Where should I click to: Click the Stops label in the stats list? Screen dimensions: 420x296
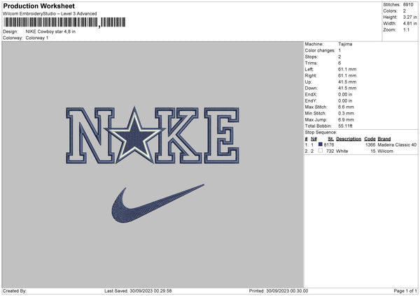(x=311, y=57)
